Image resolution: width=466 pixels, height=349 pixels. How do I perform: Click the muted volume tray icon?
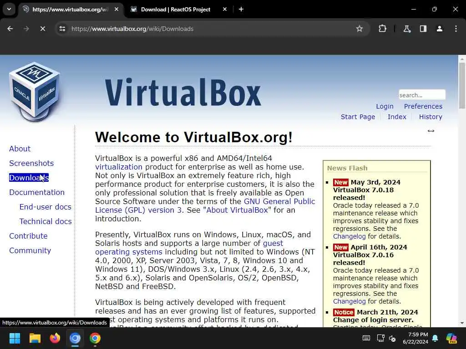[392, 338]
